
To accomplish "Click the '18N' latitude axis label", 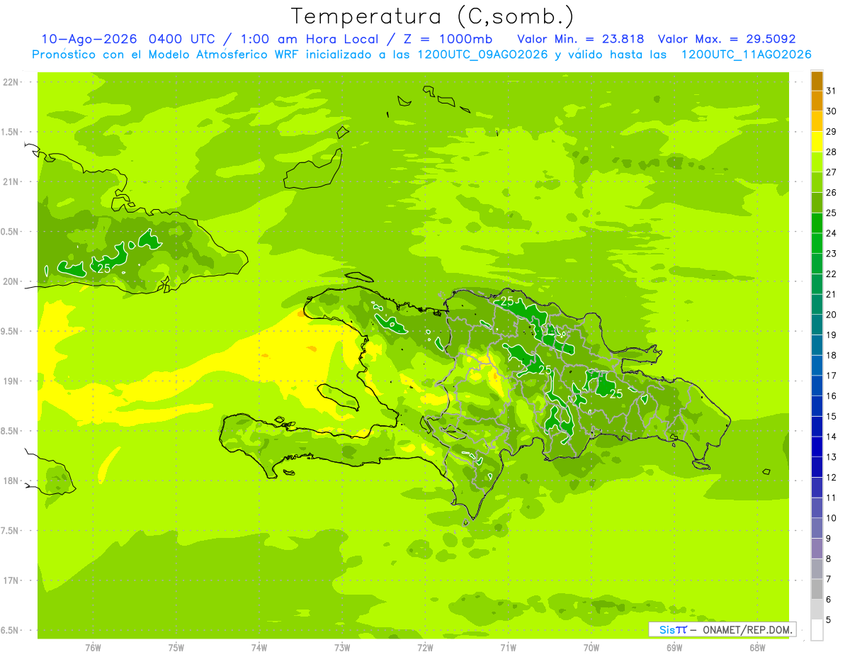I will point(12,481).
